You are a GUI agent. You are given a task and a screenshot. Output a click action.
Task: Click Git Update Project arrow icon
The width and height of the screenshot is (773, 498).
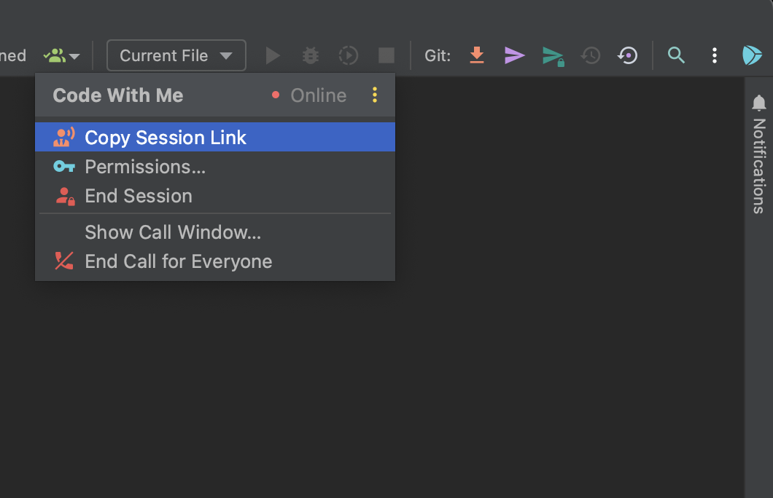click(477, 55)
